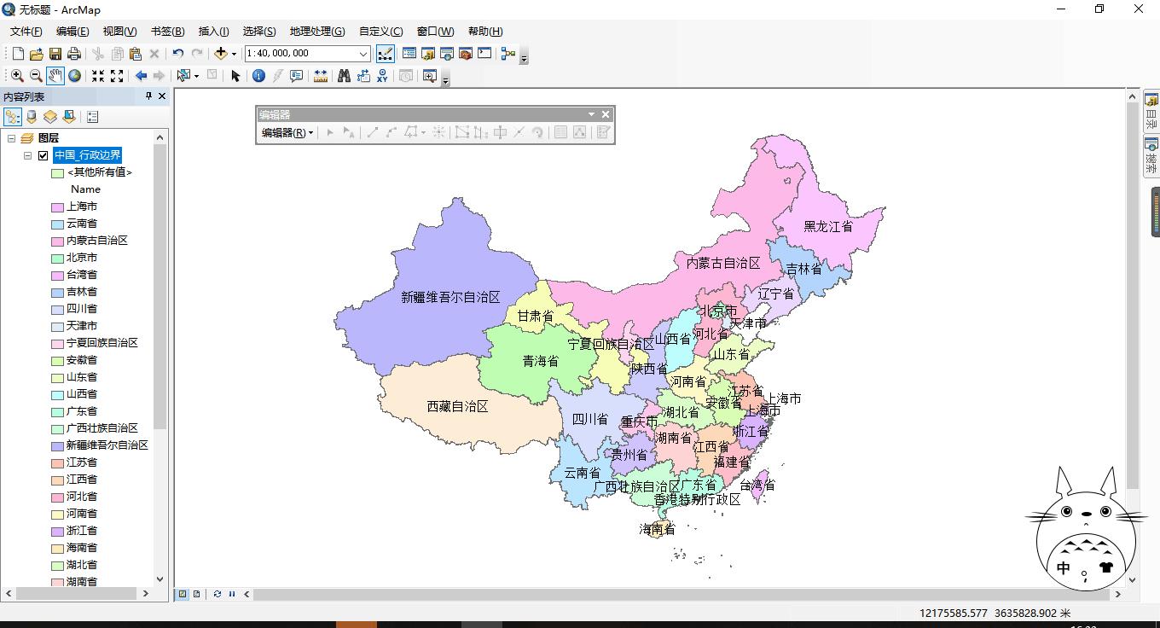Uncheck the 中国_行政边界 layer visibility checkbox

[41, 155]
